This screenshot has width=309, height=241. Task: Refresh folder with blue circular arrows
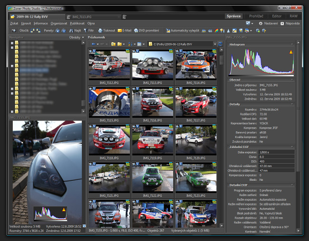[220, 44]
